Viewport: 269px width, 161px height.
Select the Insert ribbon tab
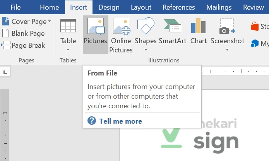point(79,7)
